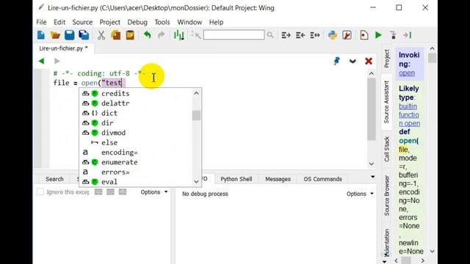470x264 pixels.
Task: Cut selection with the scissors icon
Action: click(101, 35)
